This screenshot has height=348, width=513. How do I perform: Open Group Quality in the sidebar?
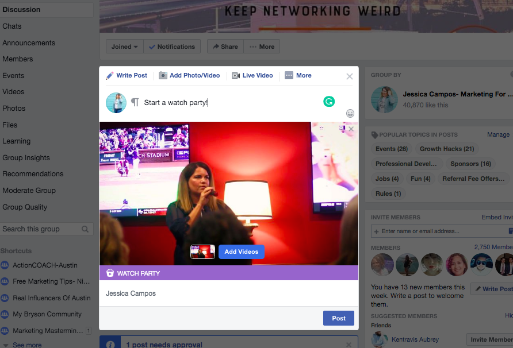pyautogui.click(x=25, y=207)
